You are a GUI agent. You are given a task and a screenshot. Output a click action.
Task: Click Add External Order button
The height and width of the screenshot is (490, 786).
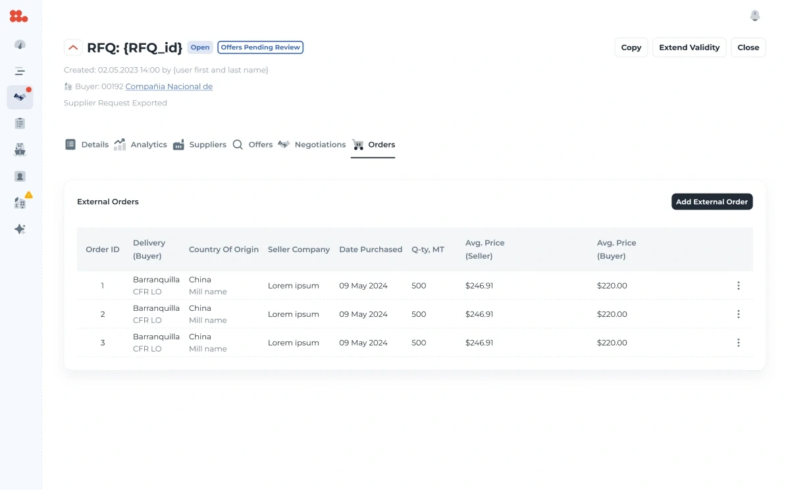pyautogui.click(x=712, y=202)
